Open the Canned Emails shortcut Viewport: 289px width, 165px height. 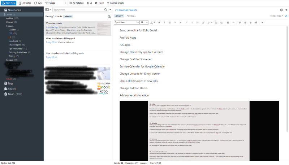pyautogui.click(x=115, y=3)
